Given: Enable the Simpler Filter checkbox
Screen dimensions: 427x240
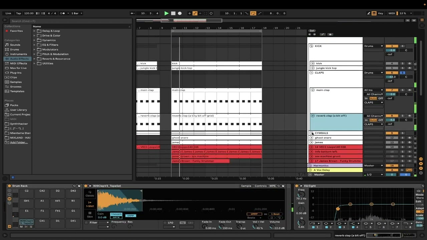Looking at the screenshot, I should click(87, 223).
